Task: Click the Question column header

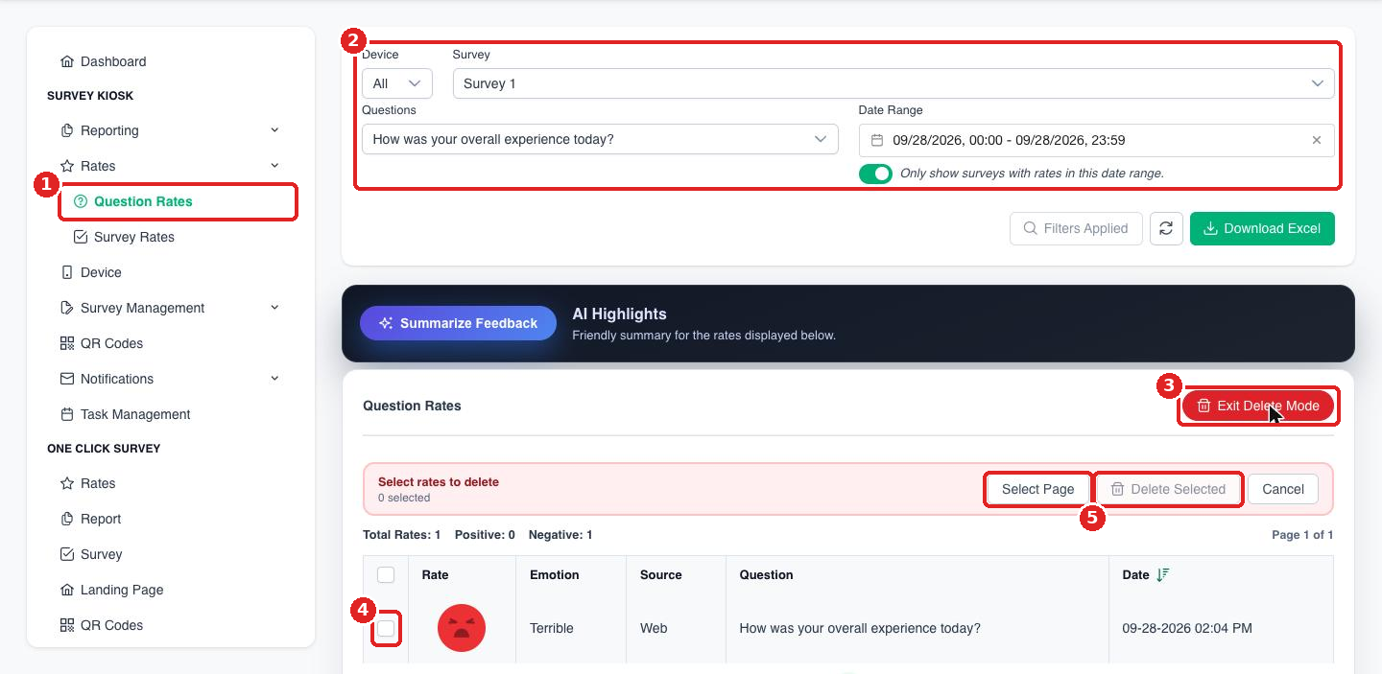Action: 767,575
